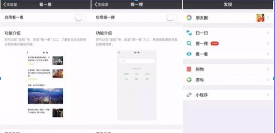The height and width of the screenshot is (133, 275).
Task: Select the 搜一搜 label in 发现 list
Action: (202, 44)
